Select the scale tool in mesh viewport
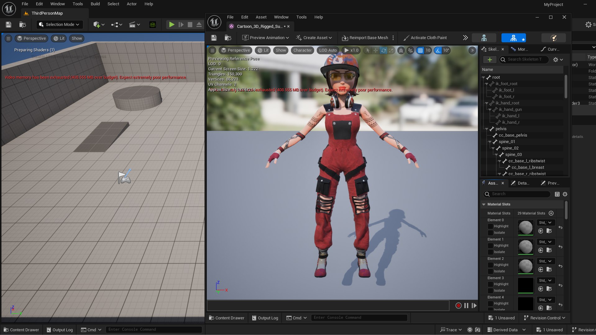 point(391,50)
